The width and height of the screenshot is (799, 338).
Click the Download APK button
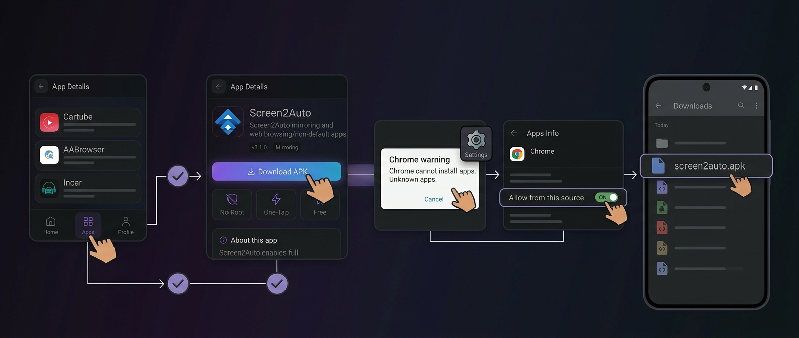coord(276,172)
